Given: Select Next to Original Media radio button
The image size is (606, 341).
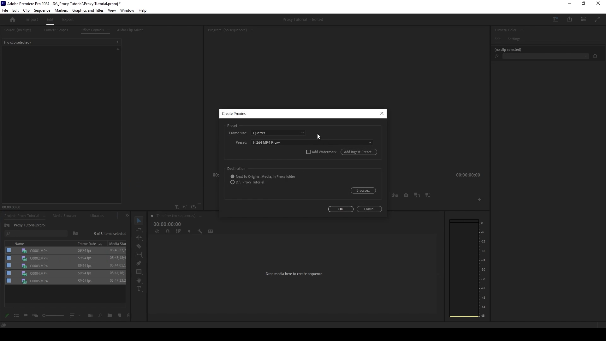Looking at the screenshot, I should [233, 177].
